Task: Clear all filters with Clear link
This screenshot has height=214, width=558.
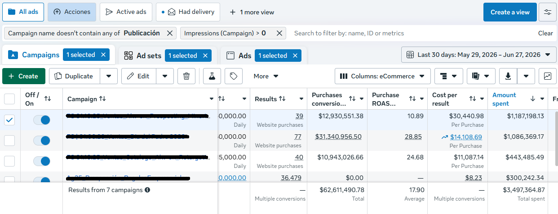Action: [545, 33]
